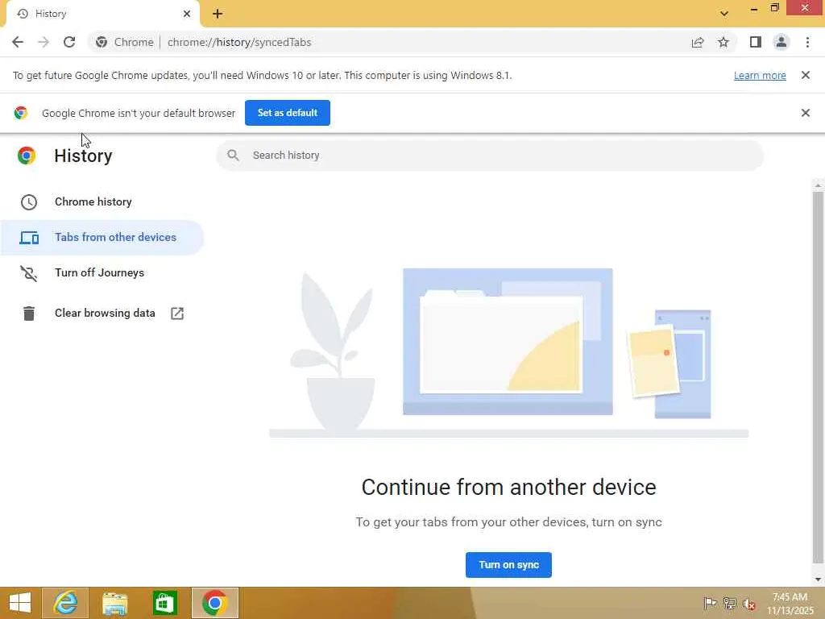Viewport: 825px width, 619px height.
Task: Click the Chrome logo beside History
Action: point(27,156)
